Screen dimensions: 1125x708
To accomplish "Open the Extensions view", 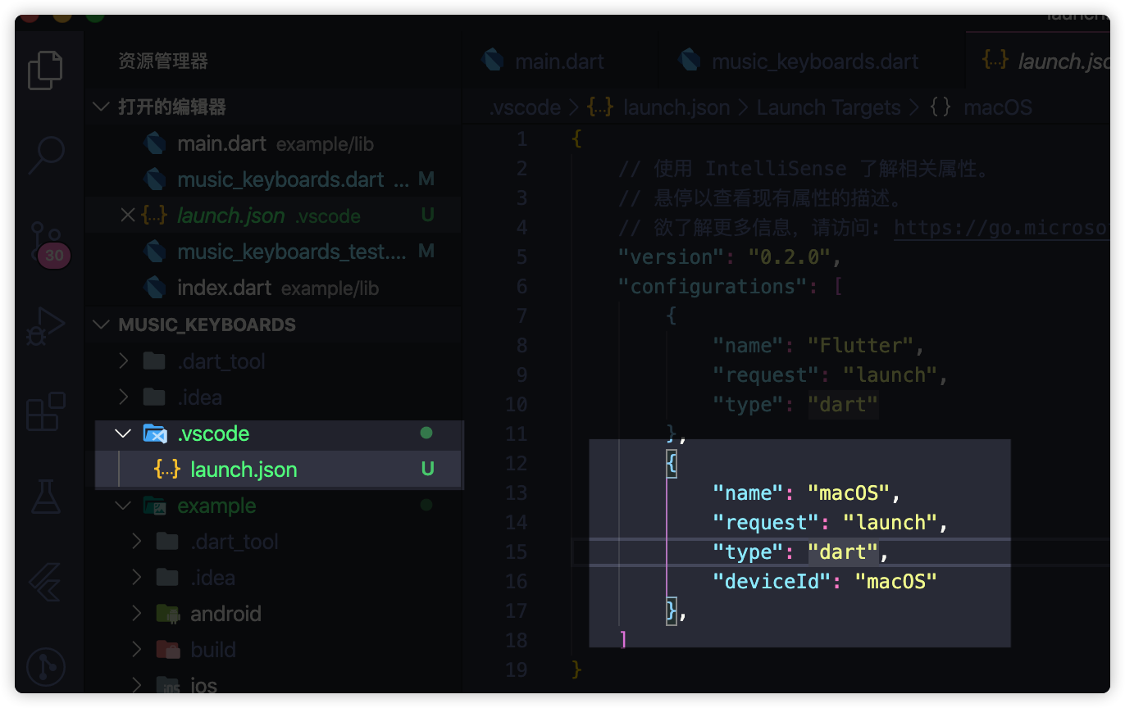I will 46,411.
